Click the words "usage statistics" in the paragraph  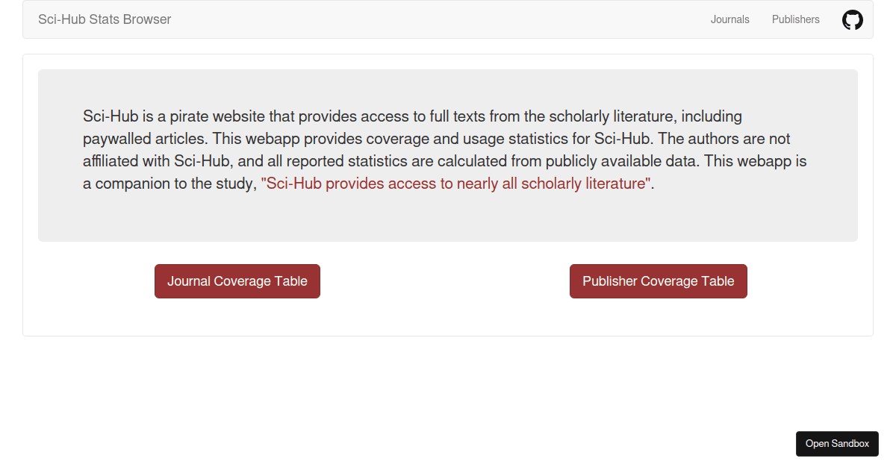pos(526,139)
